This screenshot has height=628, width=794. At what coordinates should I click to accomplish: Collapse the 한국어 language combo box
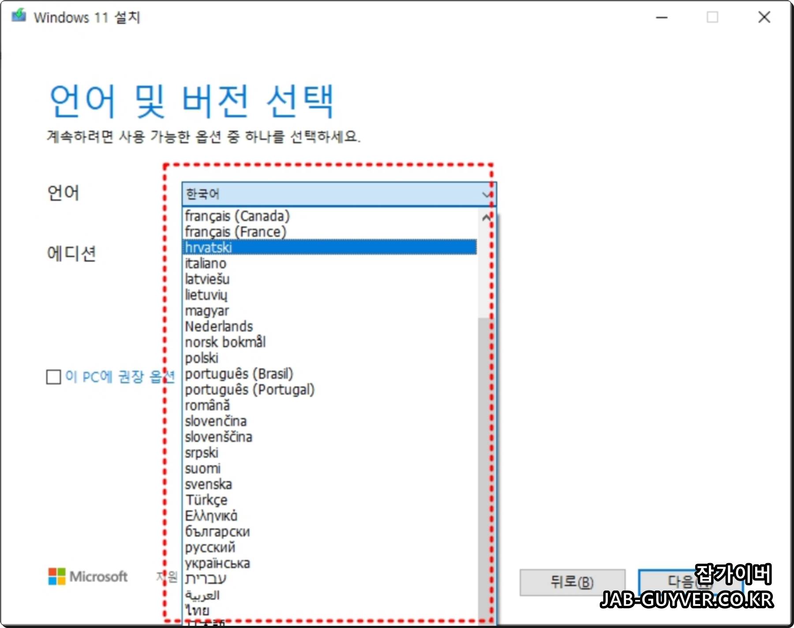[339, 194]
